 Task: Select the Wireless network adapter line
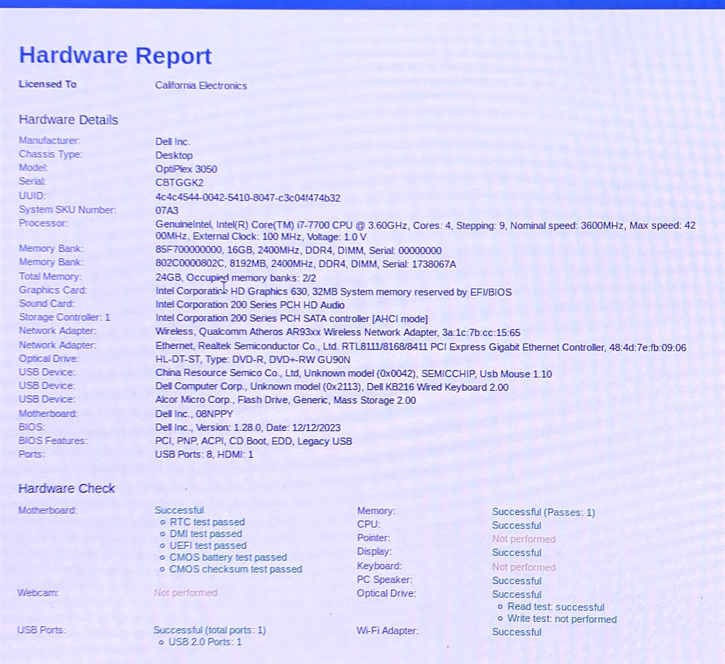(338, 332)
